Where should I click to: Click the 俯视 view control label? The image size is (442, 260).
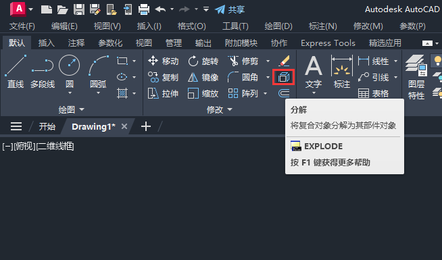(24, 146)
